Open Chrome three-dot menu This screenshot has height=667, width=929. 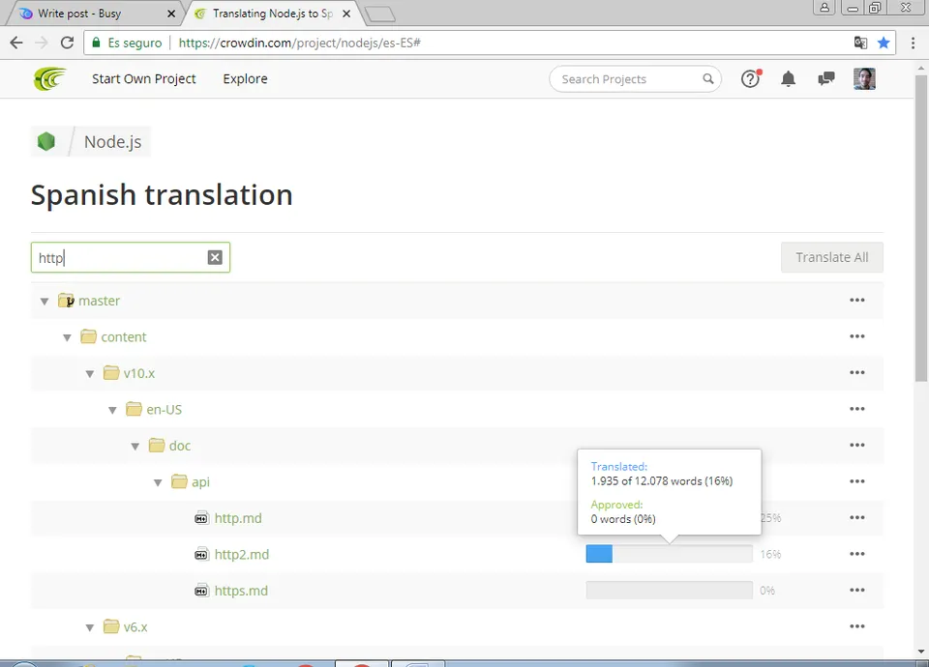coord(913,43)
